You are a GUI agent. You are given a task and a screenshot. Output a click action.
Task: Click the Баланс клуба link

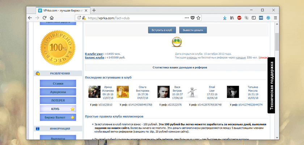(x=94, y=58)
